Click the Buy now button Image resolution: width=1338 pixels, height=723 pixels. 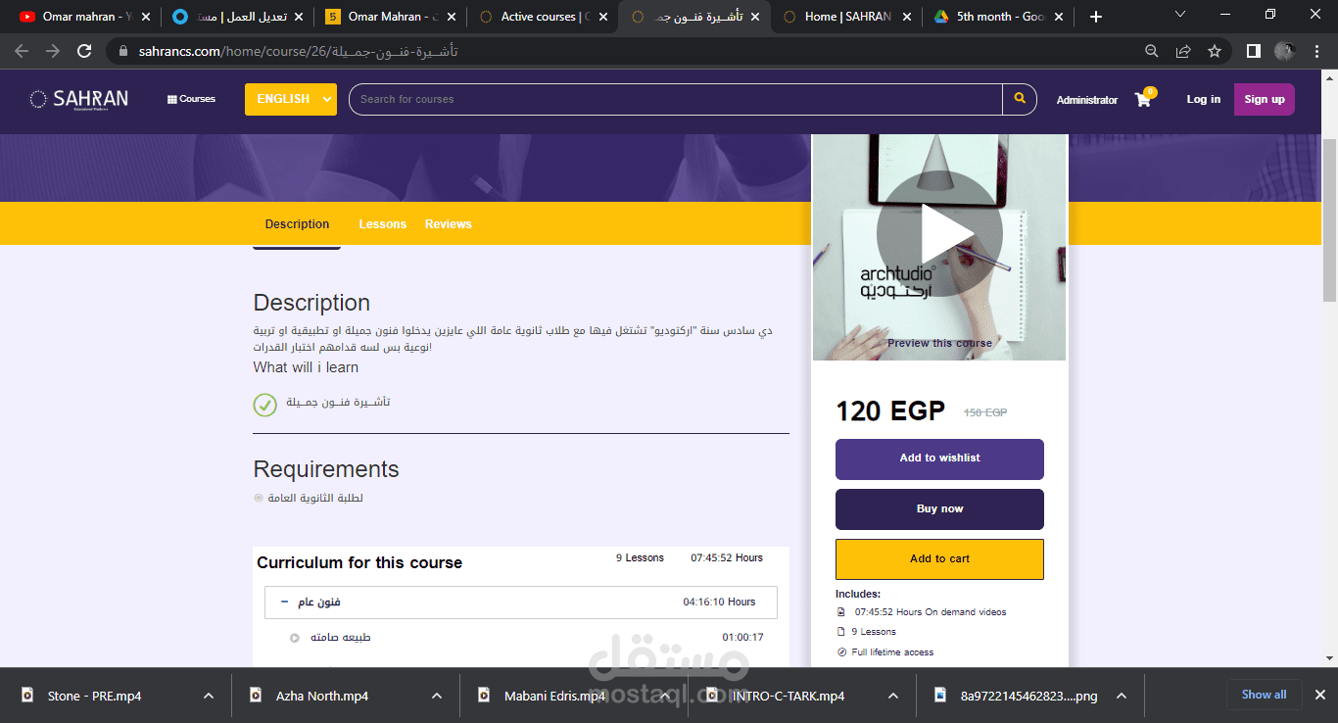coord(939,509)
